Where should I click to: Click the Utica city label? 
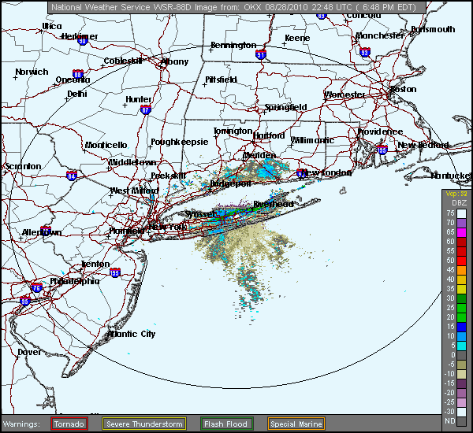52,26
